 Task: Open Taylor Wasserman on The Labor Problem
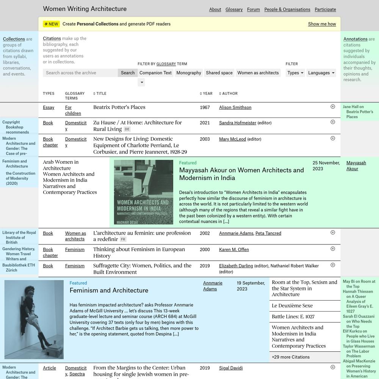359,351
